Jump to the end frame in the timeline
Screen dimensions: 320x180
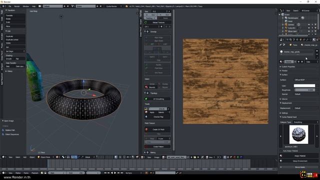[122, 173]
